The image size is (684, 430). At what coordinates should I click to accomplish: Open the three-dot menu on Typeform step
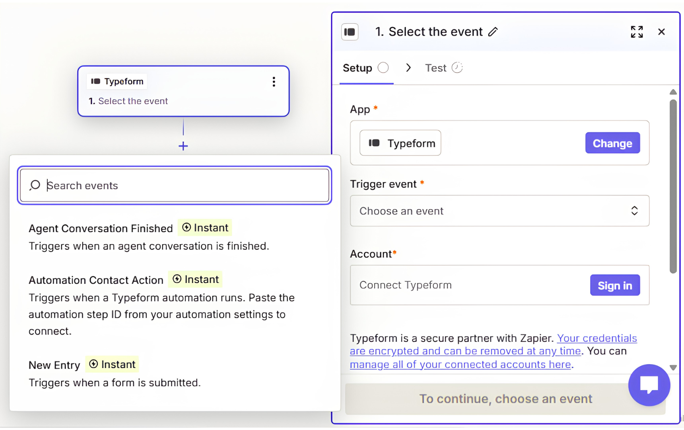(x=274, y=82)
